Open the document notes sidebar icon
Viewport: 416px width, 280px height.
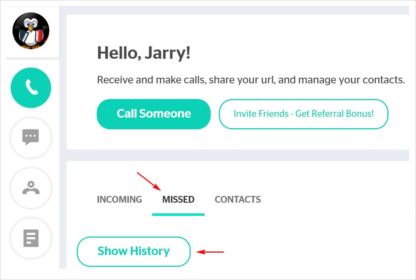[31, 238]
